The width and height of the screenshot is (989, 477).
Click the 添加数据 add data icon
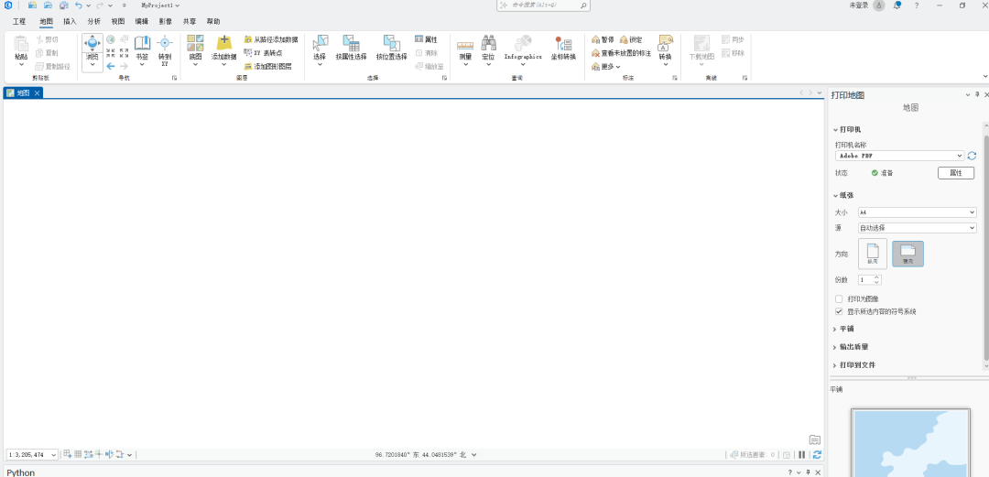click(x=223, y=44)
